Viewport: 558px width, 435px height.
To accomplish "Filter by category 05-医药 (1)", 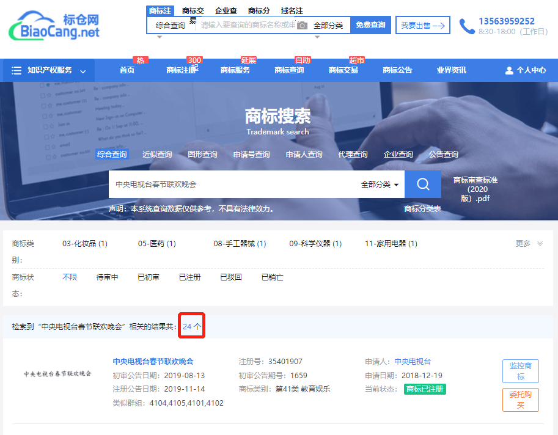I will pyautogui.click(x=157, y=244).
